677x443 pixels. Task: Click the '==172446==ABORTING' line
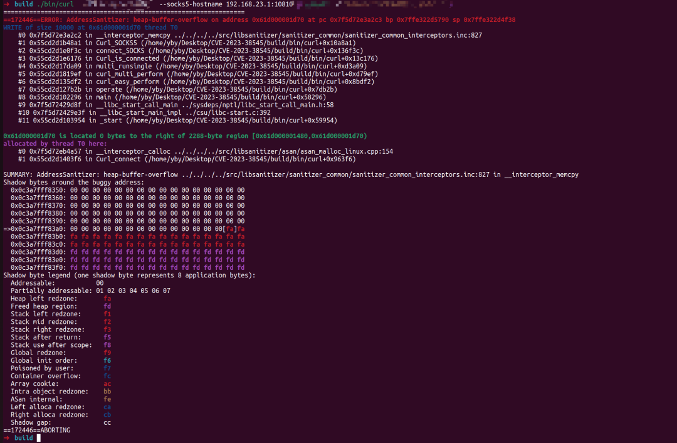coord(37,430)
